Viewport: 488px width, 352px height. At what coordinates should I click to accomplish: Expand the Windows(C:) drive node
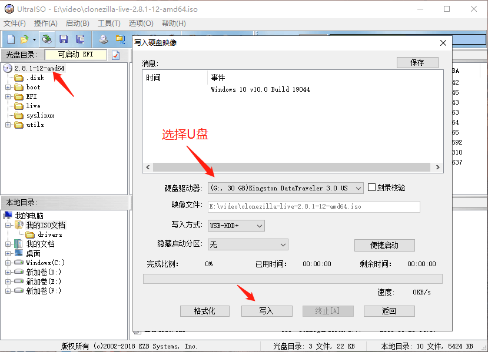click(8, 263)
